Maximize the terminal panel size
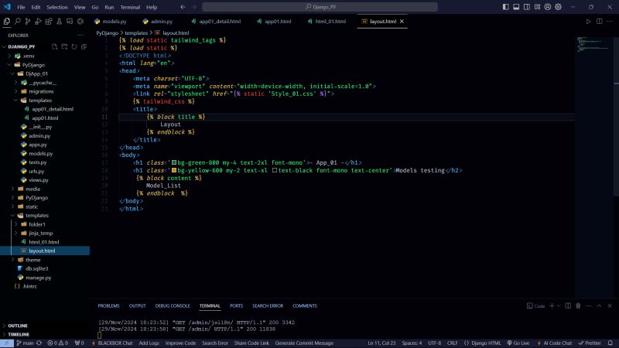Screen dimensions: 619x348 click(599, 305)
